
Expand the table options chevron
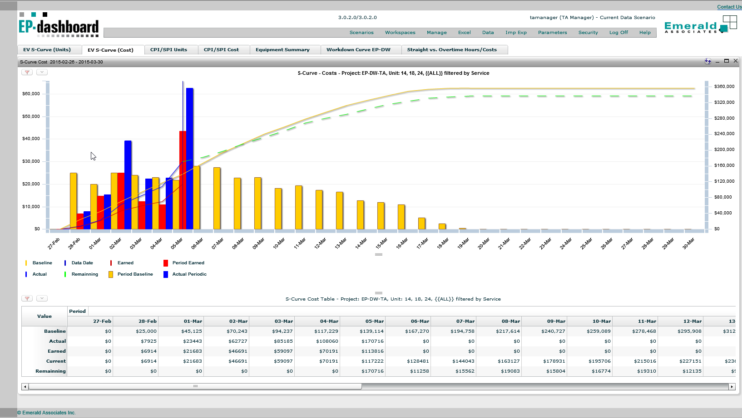pyautogui.click(x=41, y=298)
